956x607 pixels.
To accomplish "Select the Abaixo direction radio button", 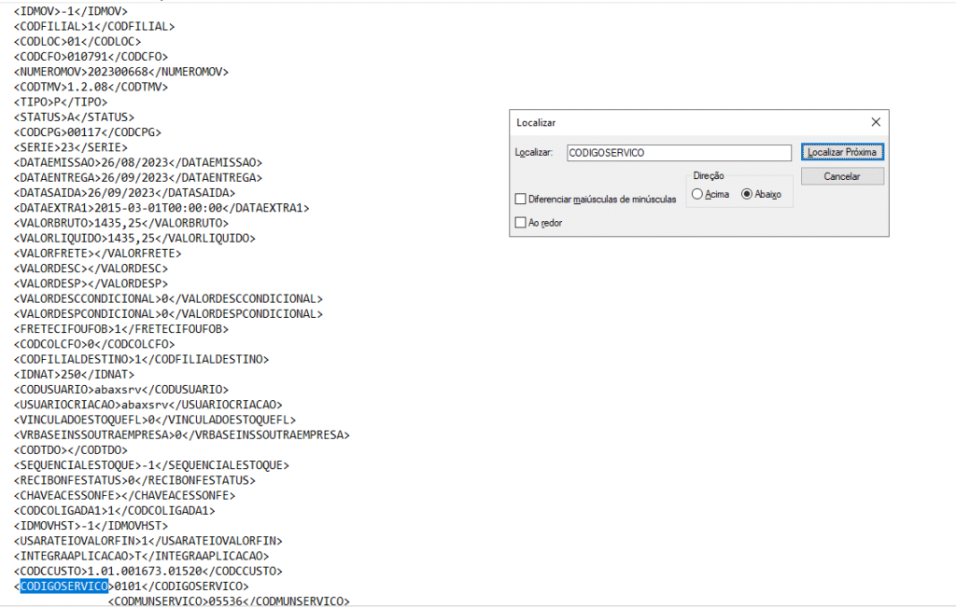I will click(x=747, y=194).
